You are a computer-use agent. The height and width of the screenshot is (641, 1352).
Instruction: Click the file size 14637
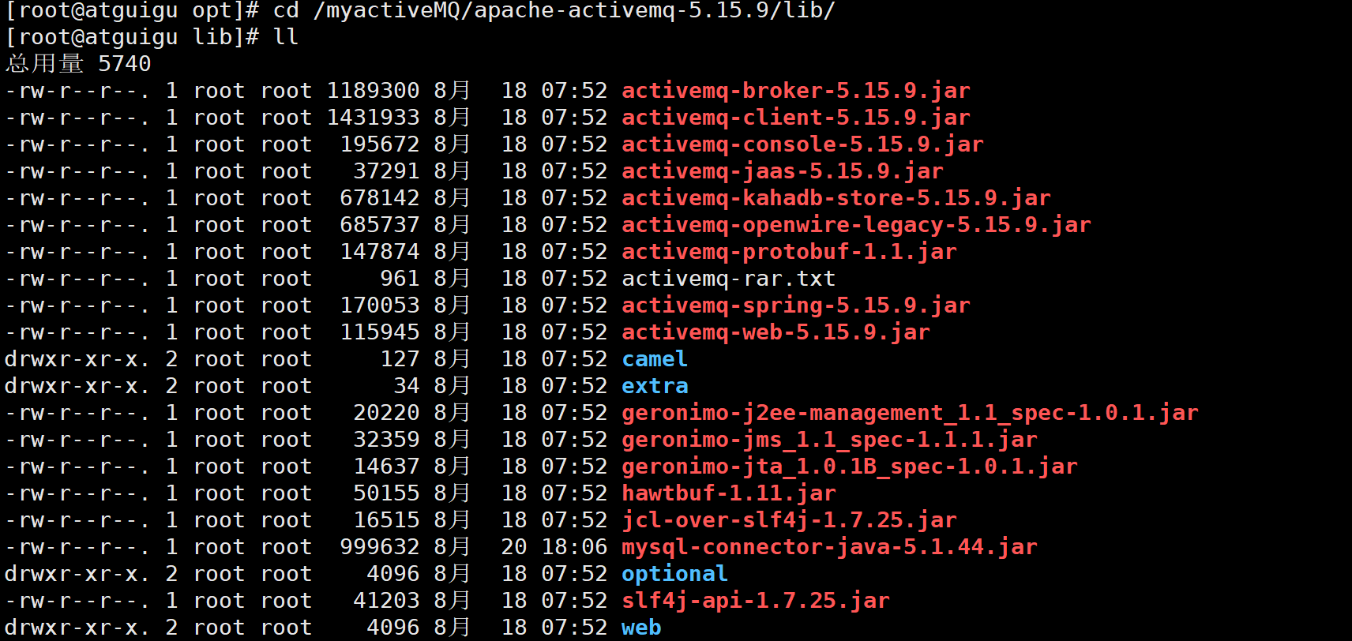[x=387, y=467]
